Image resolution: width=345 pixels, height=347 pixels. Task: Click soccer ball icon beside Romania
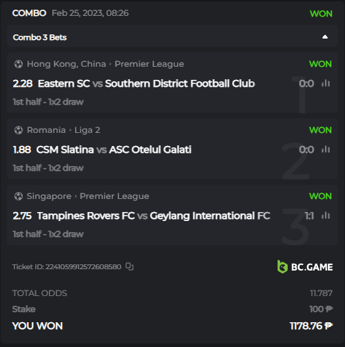click(19, 130)
